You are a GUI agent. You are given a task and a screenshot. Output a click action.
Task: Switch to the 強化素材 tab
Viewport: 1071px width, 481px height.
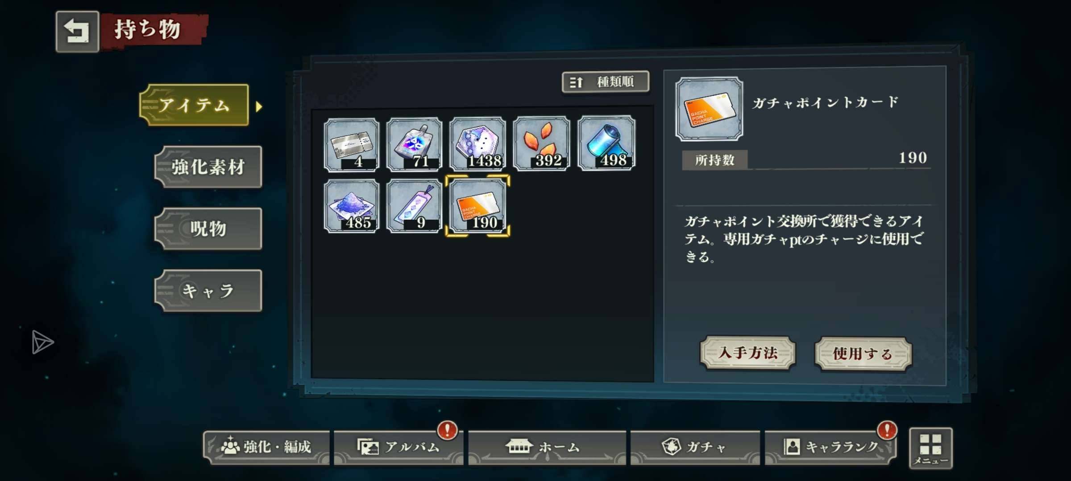coord(208,167)
